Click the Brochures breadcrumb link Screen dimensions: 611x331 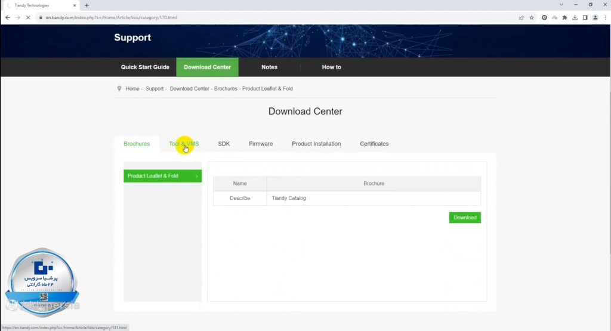click(x=226, y=89)
